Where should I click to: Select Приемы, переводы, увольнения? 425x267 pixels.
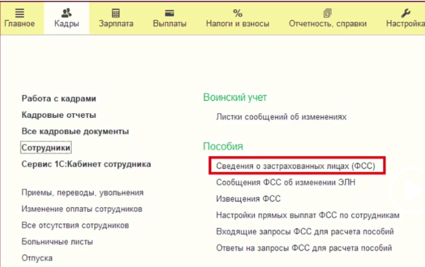coord(82,193)
